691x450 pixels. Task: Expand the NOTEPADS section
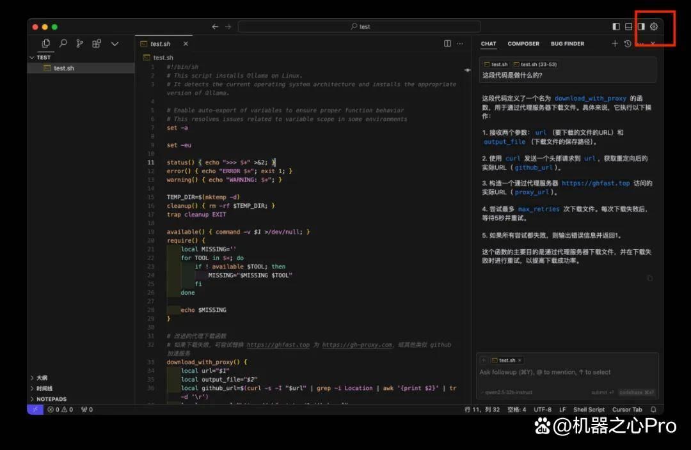coord(48,399)
